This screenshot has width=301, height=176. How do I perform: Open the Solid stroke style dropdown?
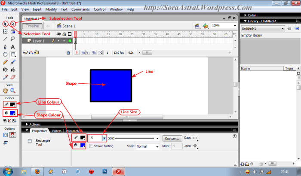(157, 138)
